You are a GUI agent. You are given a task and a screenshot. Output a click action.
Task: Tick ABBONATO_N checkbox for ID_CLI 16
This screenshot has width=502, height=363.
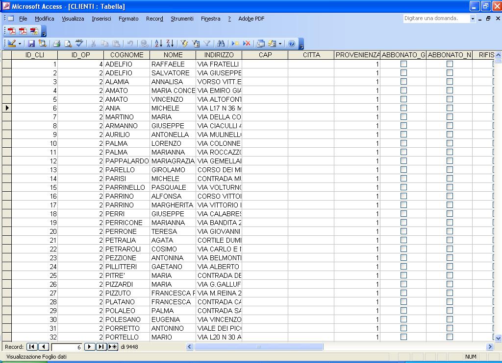[450, 196]
